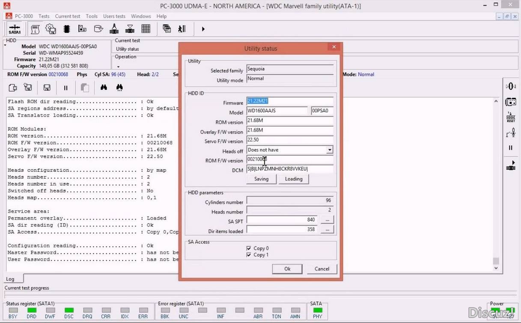
Task: Expand the Operation panel arrow
Action: [118, 67]
